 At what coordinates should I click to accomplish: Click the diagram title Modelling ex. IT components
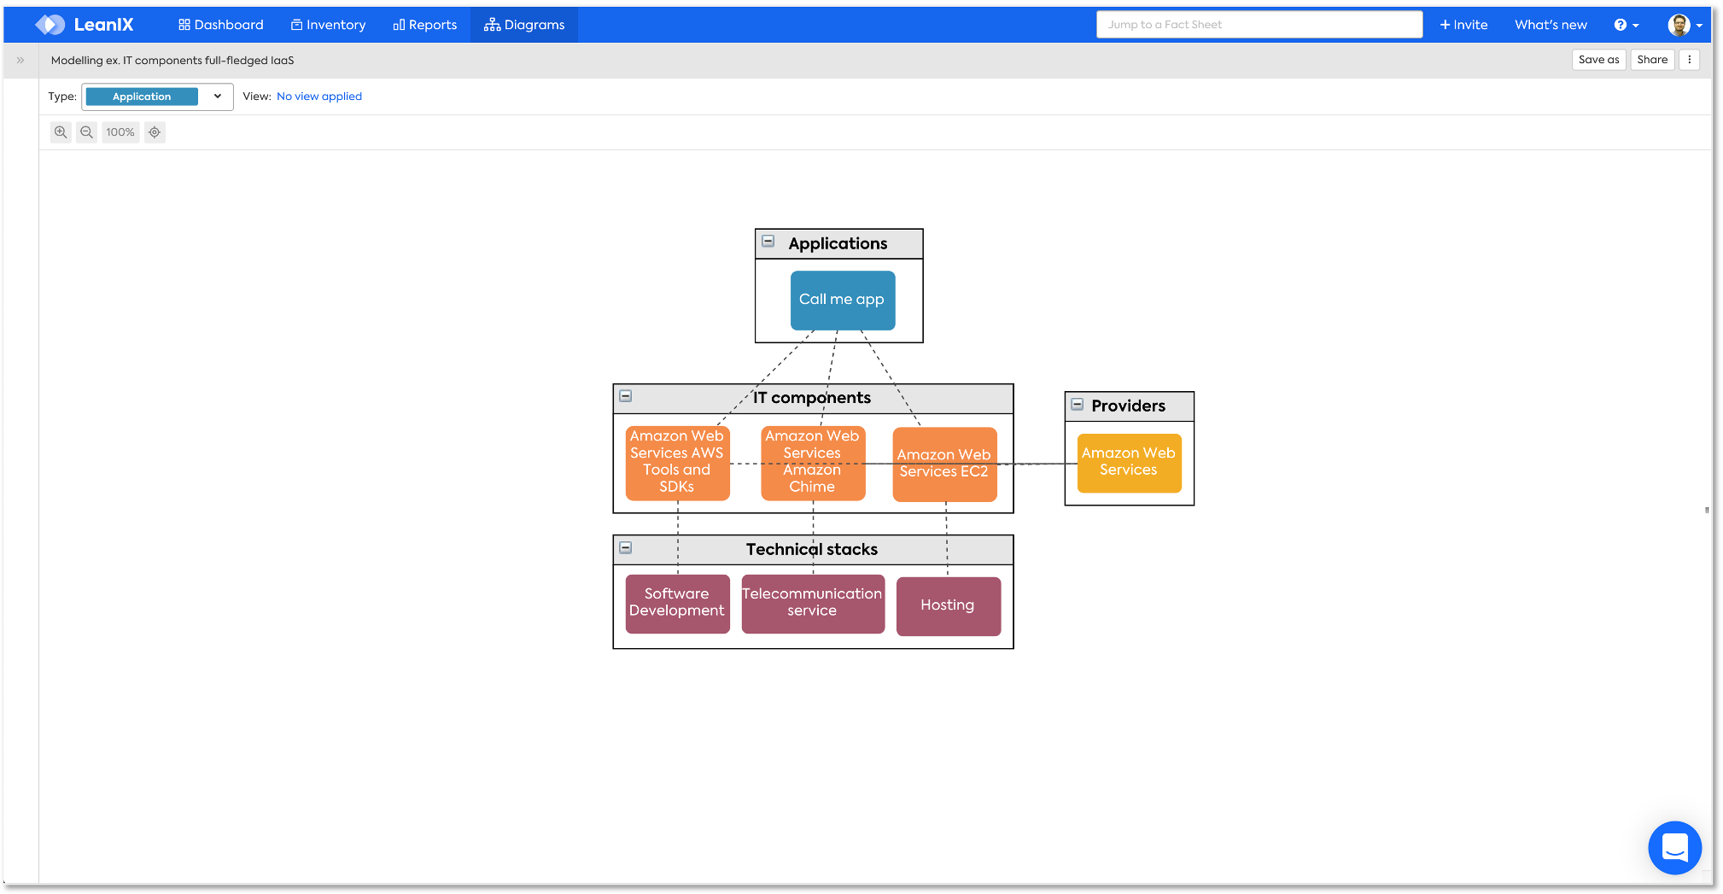coord(172,61)
